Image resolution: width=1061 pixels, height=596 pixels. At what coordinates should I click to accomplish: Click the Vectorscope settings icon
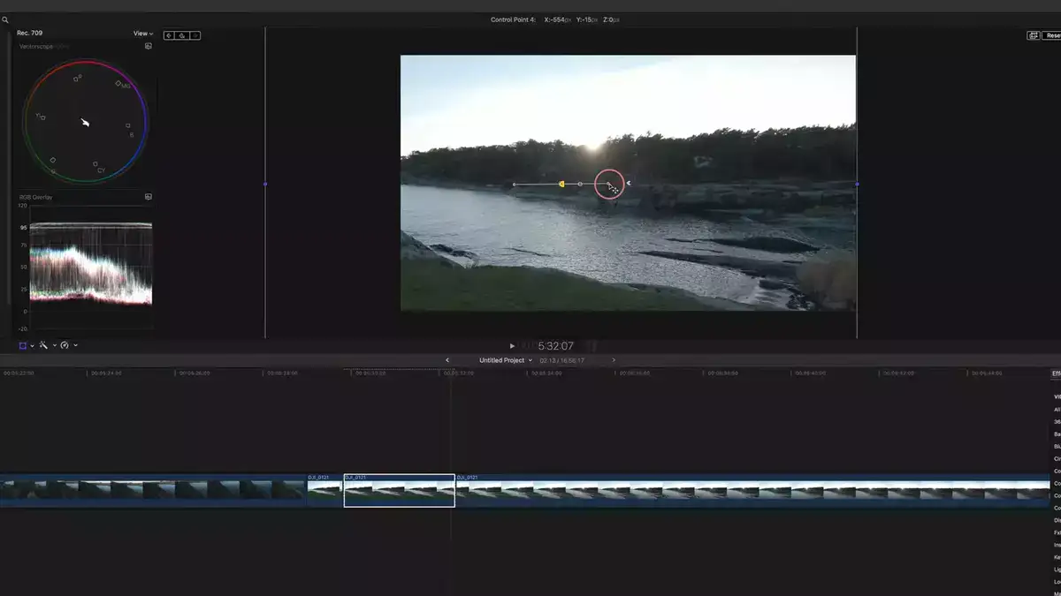[x=149, y=46]
